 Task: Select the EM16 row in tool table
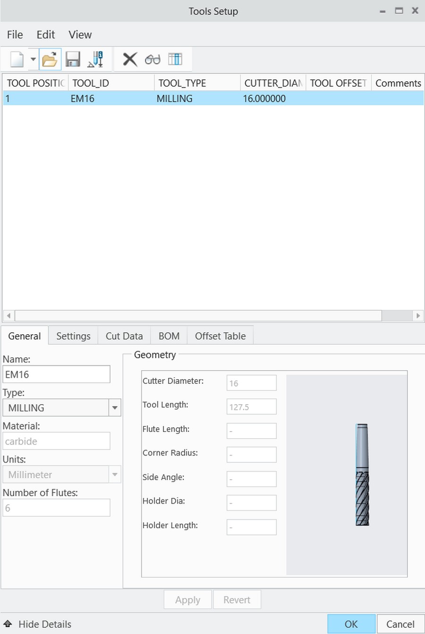point(213,98)
